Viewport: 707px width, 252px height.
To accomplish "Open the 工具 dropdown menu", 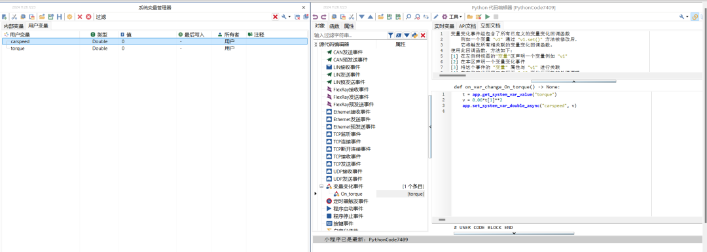I will (x=452, y=16).
